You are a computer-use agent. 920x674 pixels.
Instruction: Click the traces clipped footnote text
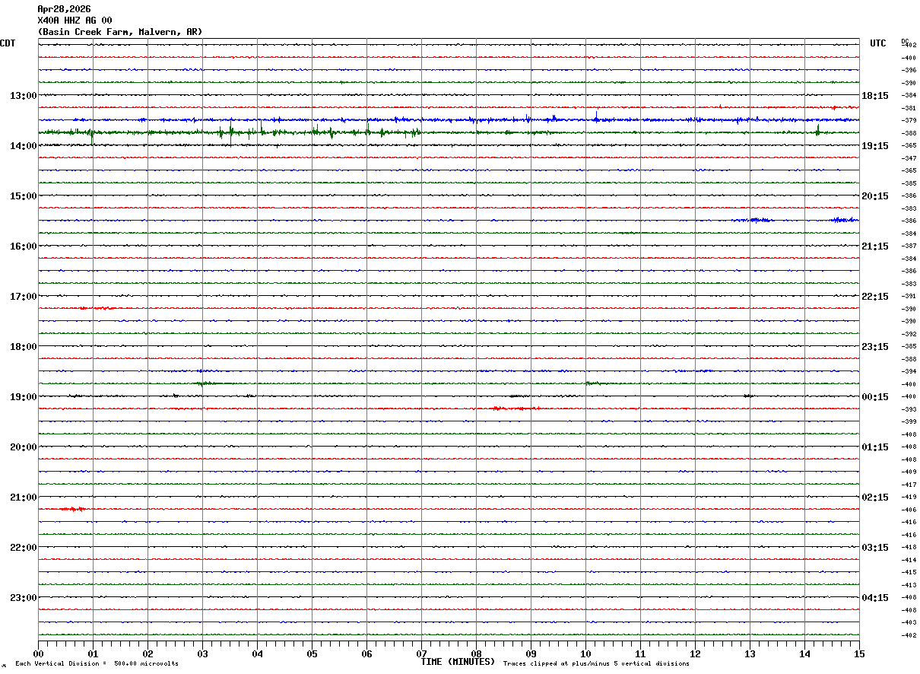click(x=596, y=664)
